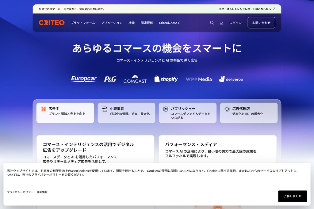Accept cookies with 了解しました button
Image resolution: width=314 pixels, height=209 pixels.
(x=292, y=196)
